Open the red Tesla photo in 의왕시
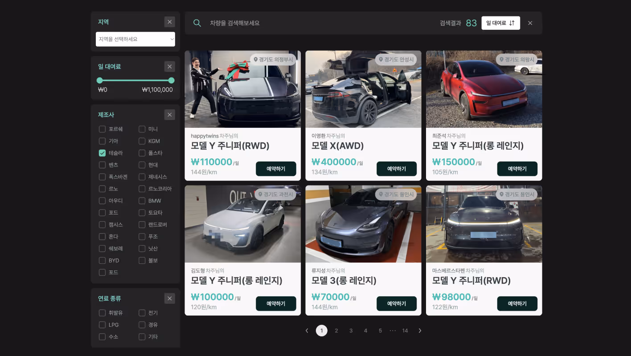The image size is (631, 356). pyautogui.click(x=484, y=89)
